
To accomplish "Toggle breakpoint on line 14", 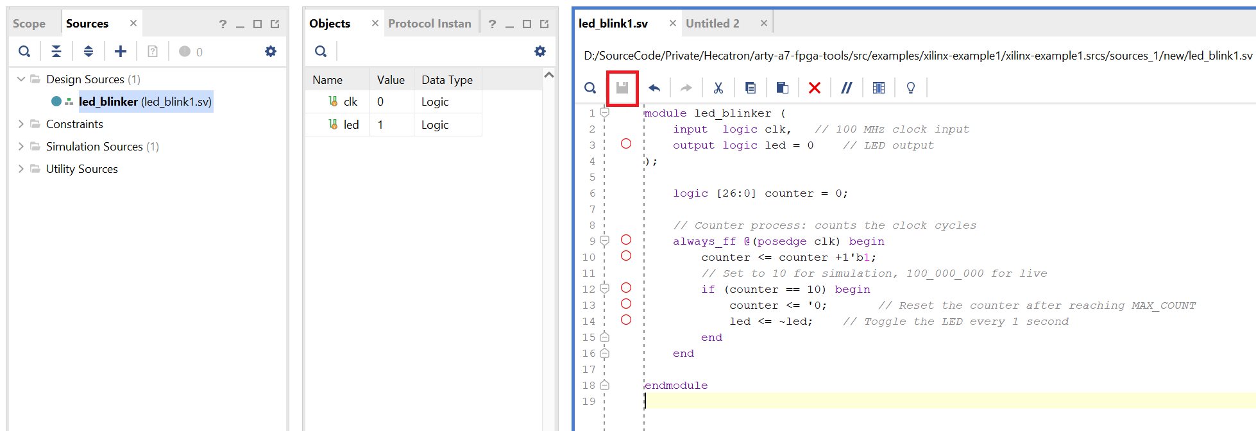I will tap(626, 320).
